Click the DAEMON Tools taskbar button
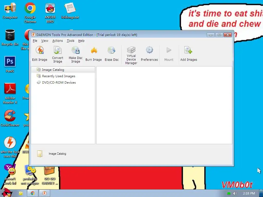263x197 pixels. point(44,193)
